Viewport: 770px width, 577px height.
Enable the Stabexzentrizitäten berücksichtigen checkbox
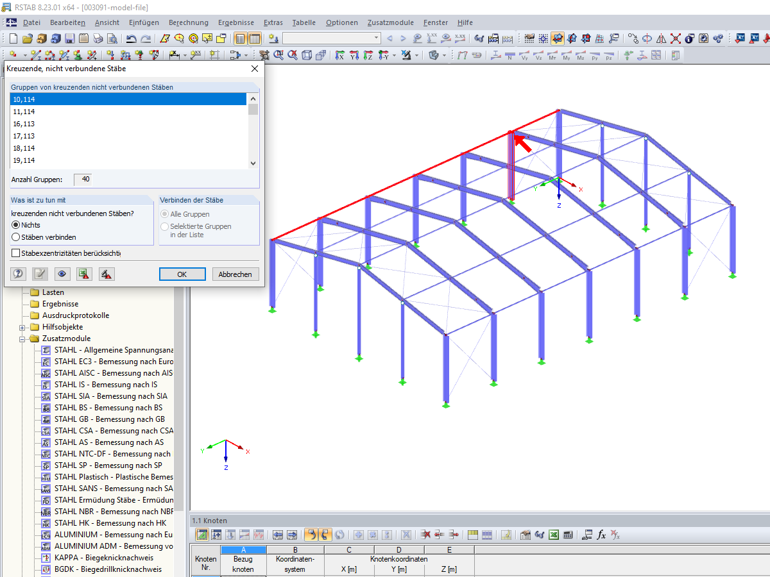(15, 253)
